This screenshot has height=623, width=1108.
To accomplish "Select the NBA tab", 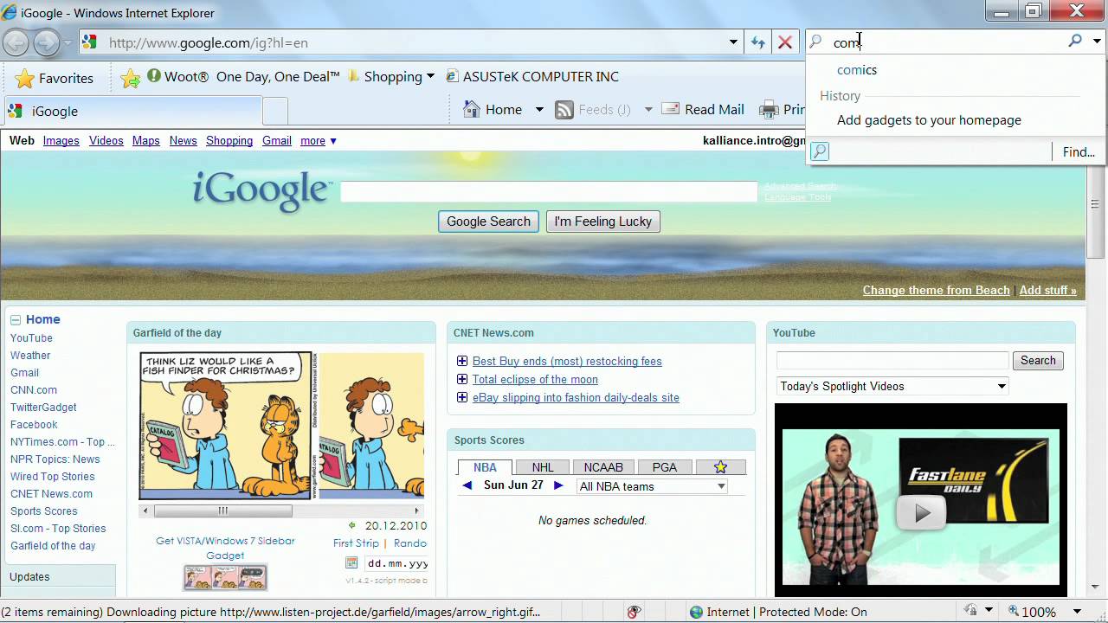I will tap(485, 467).
